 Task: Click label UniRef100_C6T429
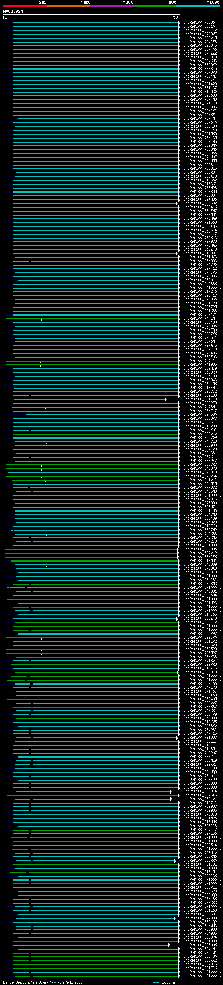coord(200,84)
